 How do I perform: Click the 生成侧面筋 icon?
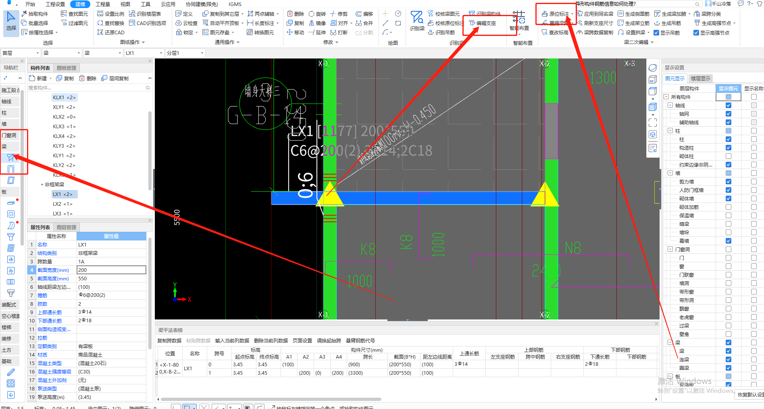(x=621, y=14)
